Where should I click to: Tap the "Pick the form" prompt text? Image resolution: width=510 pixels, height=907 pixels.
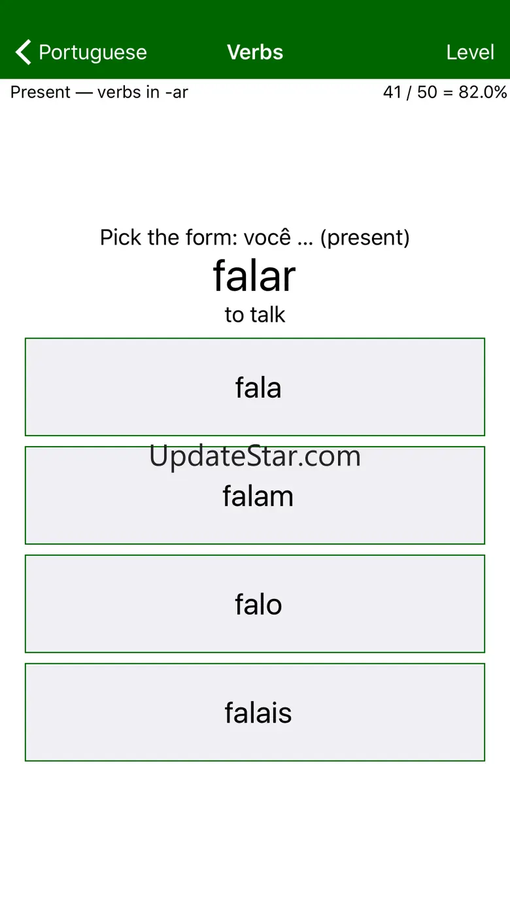pos(169,237)
